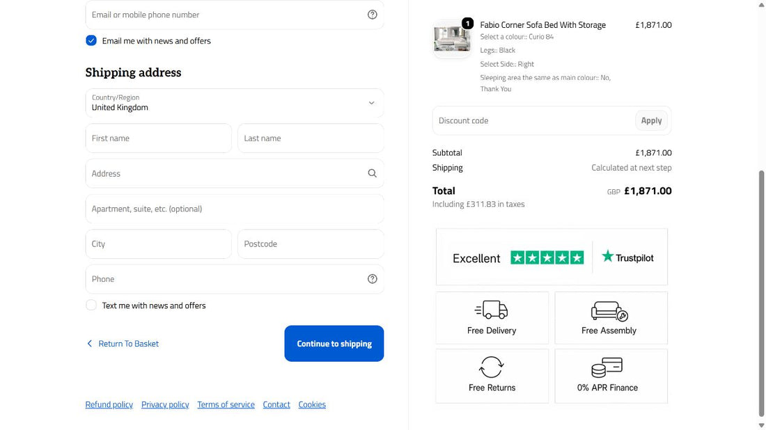Image resolution: width=766 pixels, height=430 pixels.
Task: Enable Text me with news and offers
Action: click(x=91, y=305)
